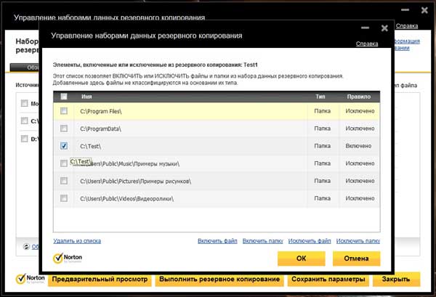Select the C:\Program Files\ path text
Image resolution: width=436 pixels, height=297 pixels.
click(101, 111)
